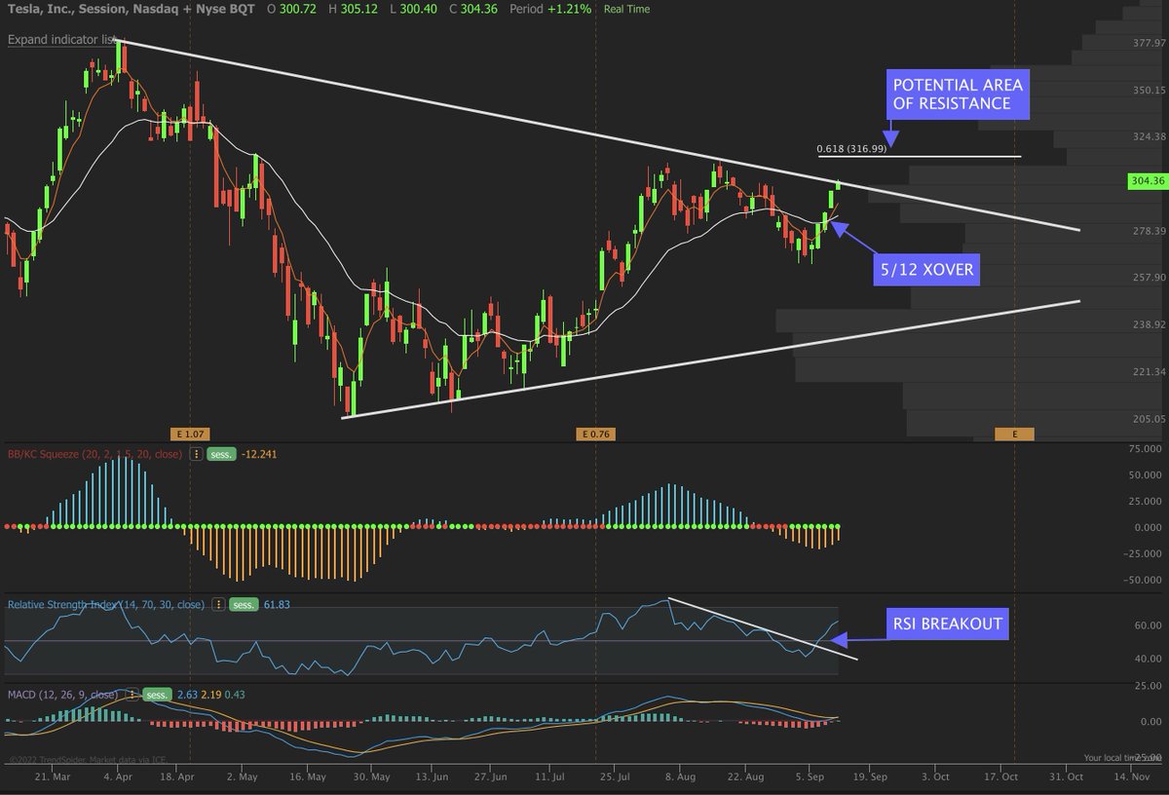This screenshot has width=1169, height=795.
Task: Click the Expand indicator list link
Action: tap(62, 40)
